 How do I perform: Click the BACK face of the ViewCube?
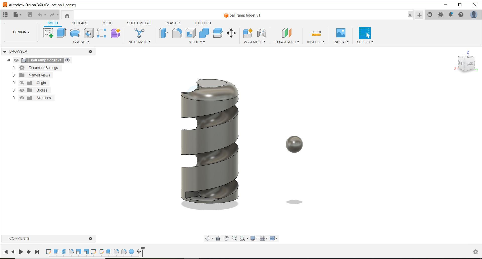point(469,64)
